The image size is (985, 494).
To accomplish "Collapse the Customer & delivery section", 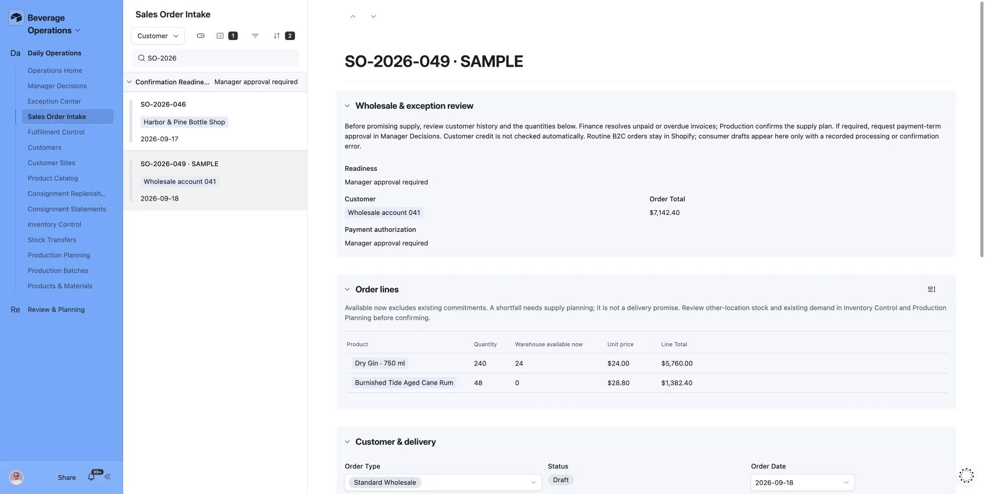I will (347, 442).
